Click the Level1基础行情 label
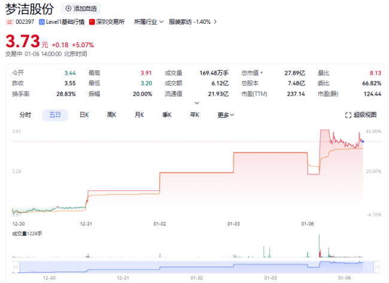 65,22
